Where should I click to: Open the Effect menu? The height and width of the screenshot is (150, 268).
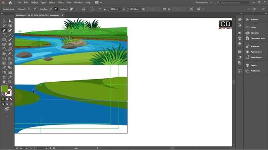point(60,2)
